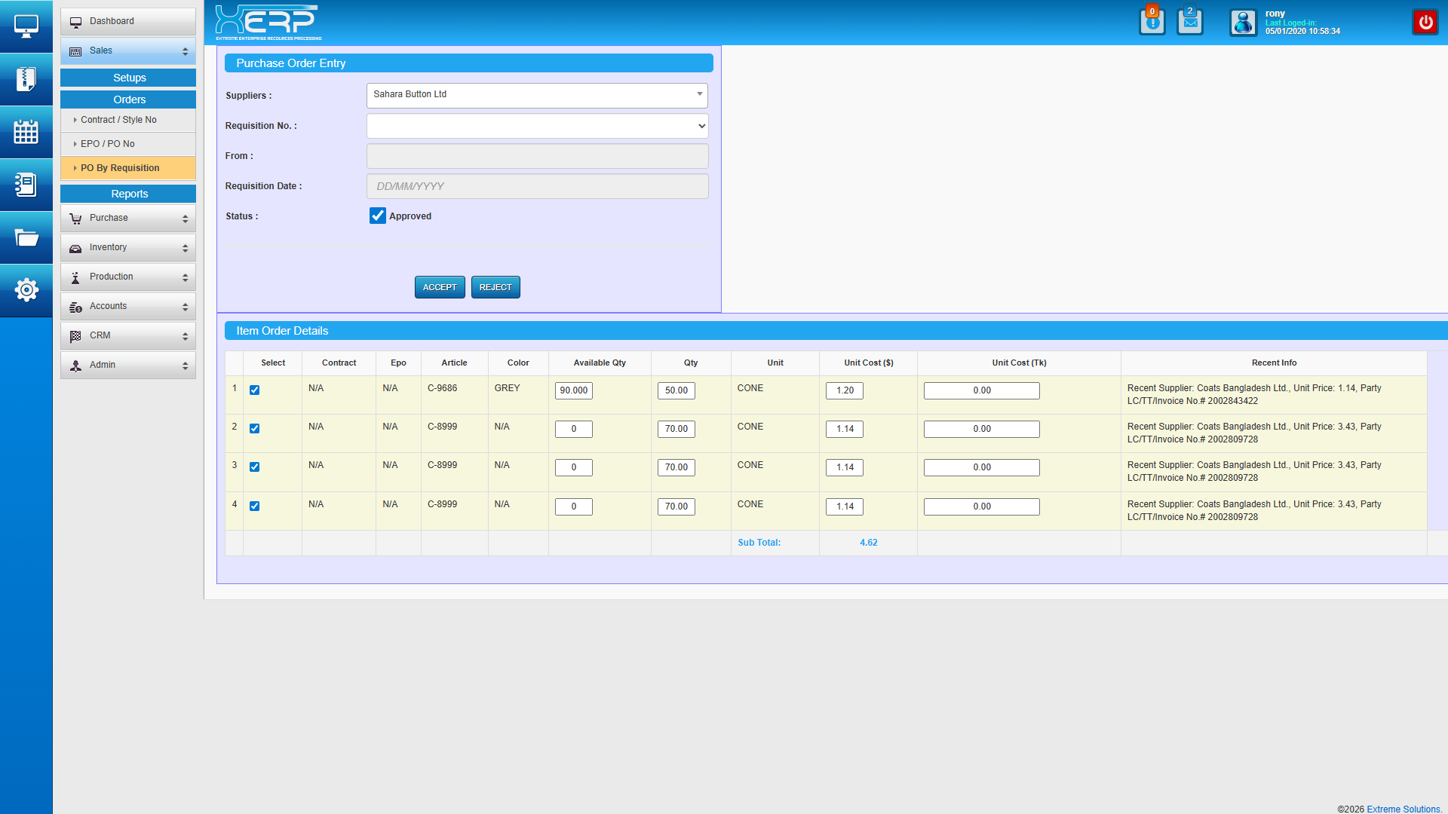Open the EPO / PO No menu item
The image size is (1448, 814).
click(x=108, y=144)
